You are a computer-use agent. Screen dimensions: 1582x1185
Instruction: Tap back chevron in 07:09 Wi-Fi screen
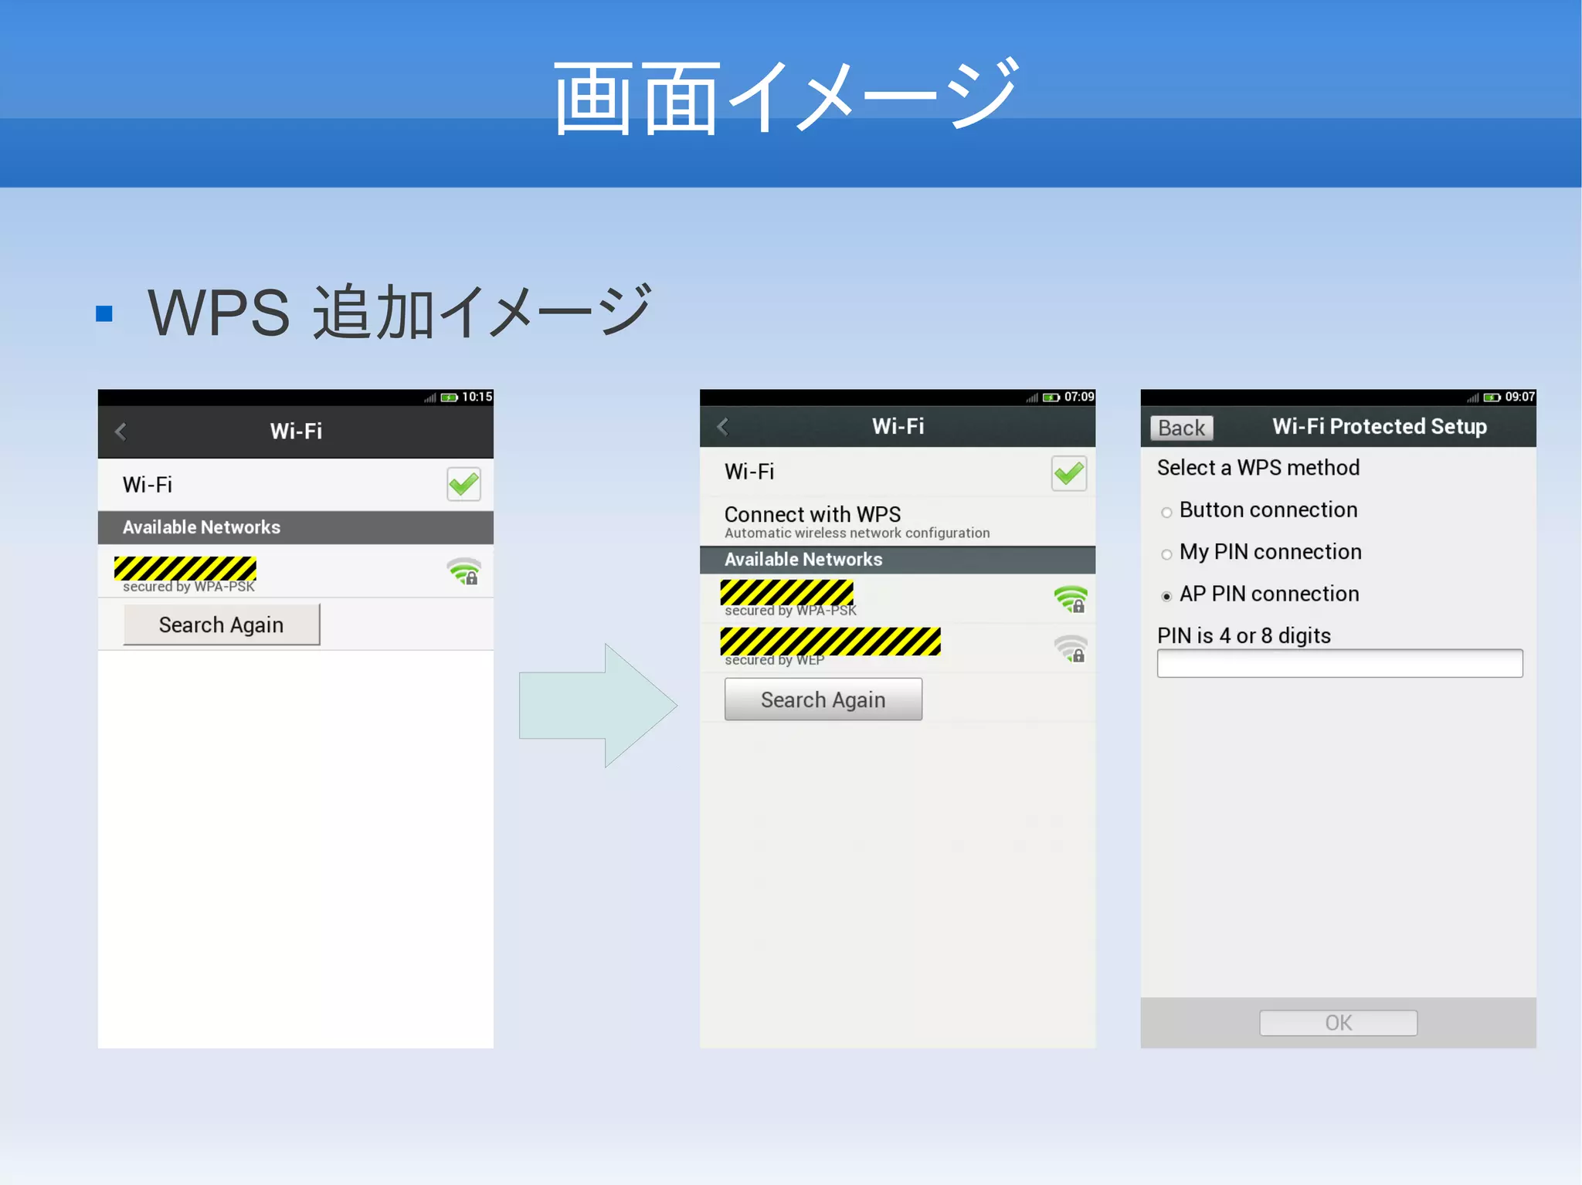[723, 426]
